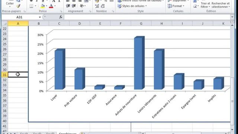The image size is (238, 134).
Task: Select row header 31
Action: click(x=5, y=74)
